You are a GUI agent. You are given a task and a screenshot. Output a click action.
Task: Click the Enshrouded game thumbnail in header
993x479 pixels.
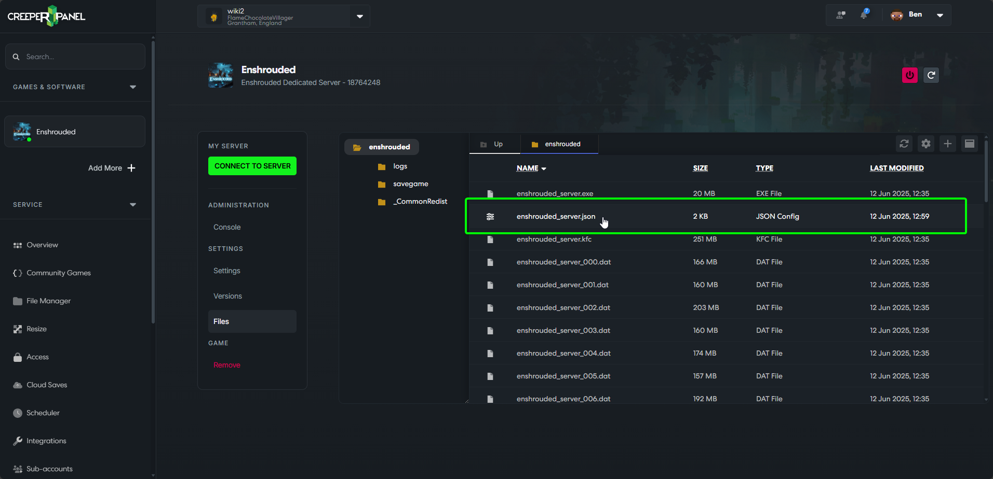click(221, 75)
